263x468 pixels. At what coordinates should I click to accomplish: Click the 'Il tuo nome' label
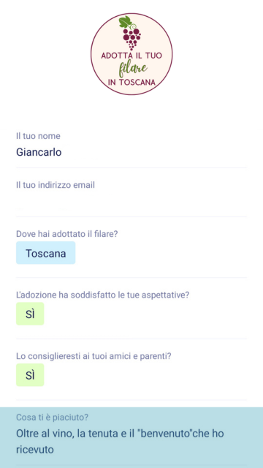point(38,136)
